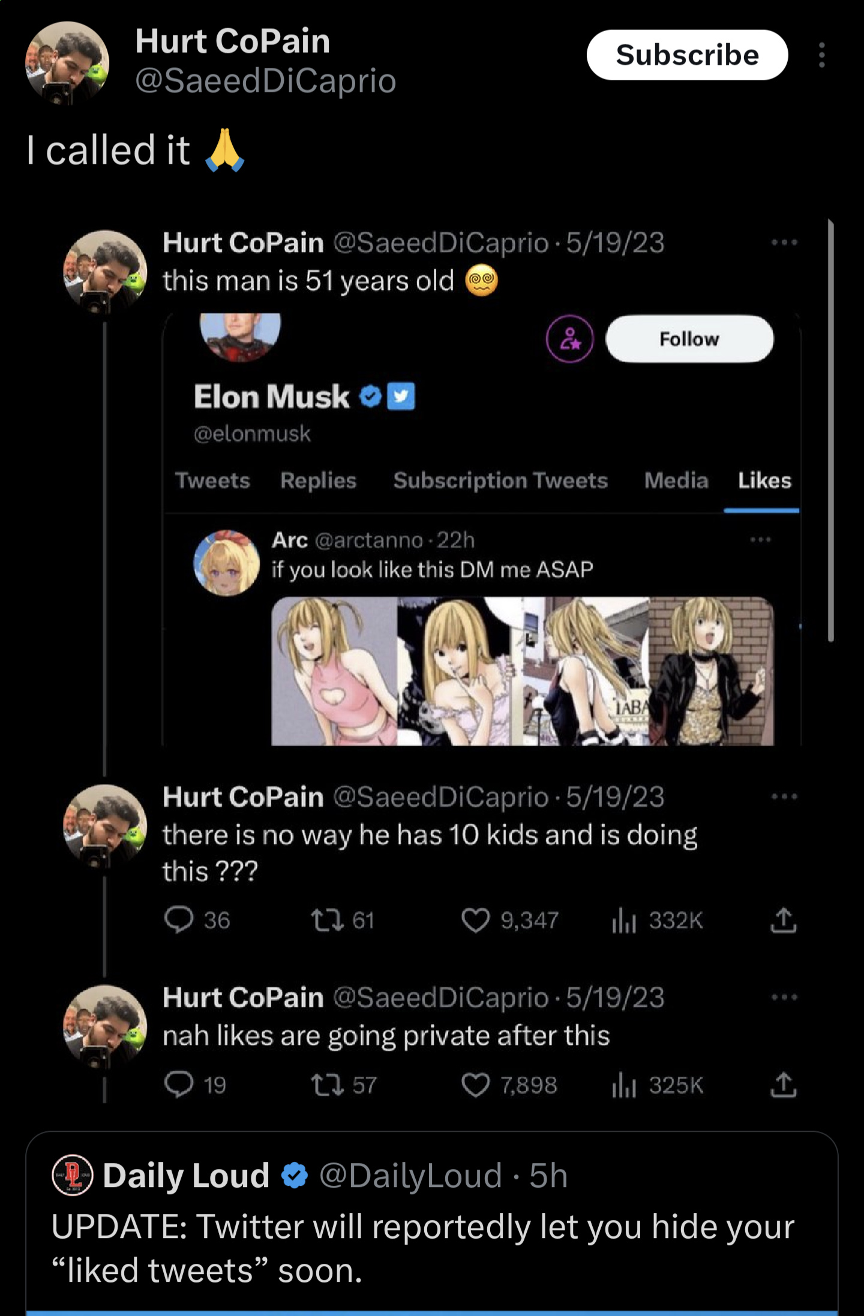This screenshot has height=1316, width=864.
Task: Share the "10 kids" tweet
Action: pyautogui.click(x=783, y=920)
